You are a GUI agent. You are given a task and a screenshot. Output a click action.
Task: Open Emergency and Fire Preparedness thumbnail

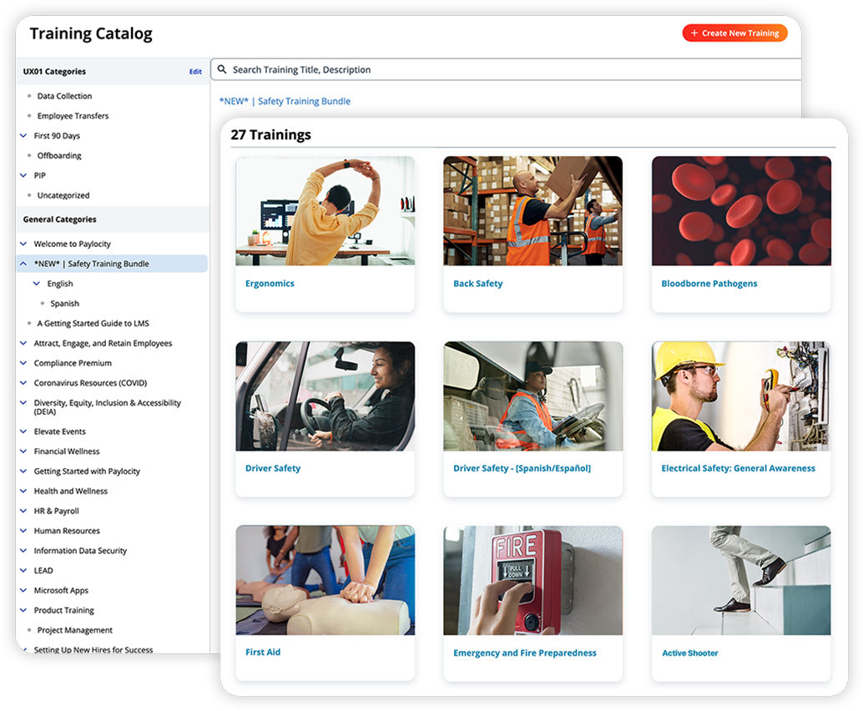coord(532,580)
